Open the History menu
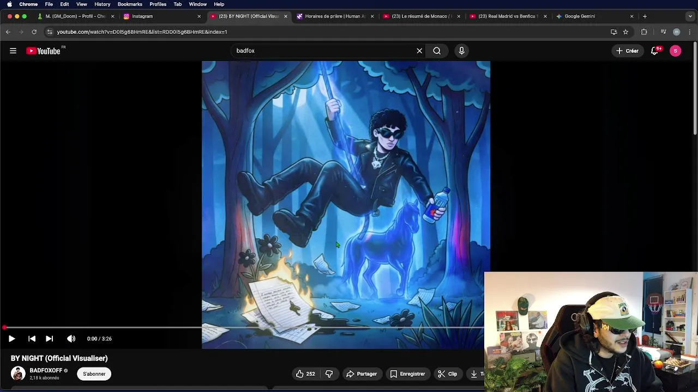Screen dimensions: 698x392 pyautogui.click(x=102, y=4)
